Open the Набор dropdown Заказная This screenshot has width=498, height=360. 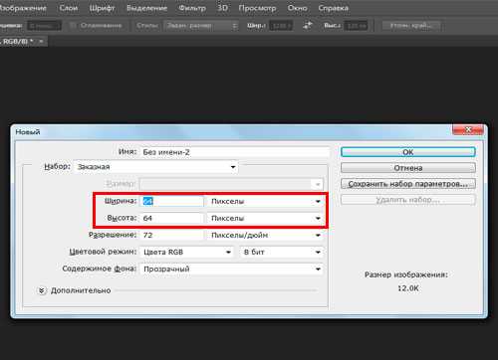pyautogui.click(x=156, y=167)
